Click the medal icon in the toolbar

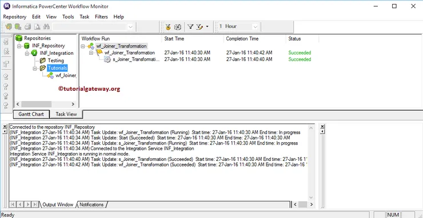pos(168,27)
